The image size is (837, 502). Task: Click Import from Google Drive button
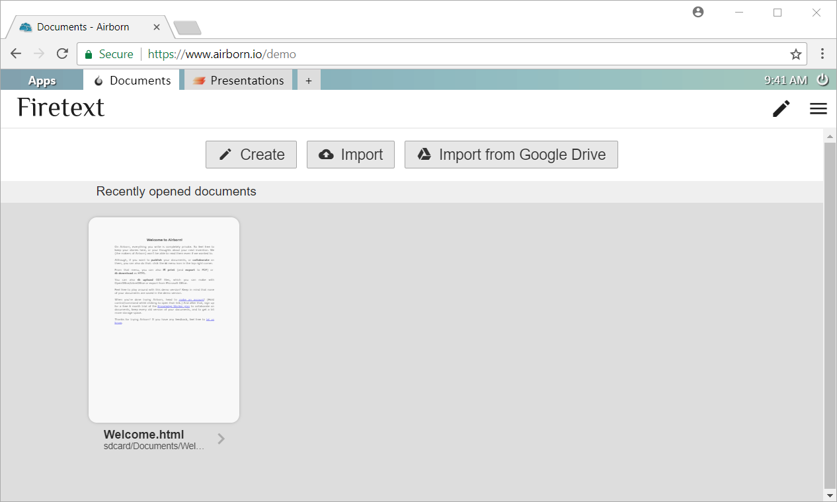click(x=511, y=155)
